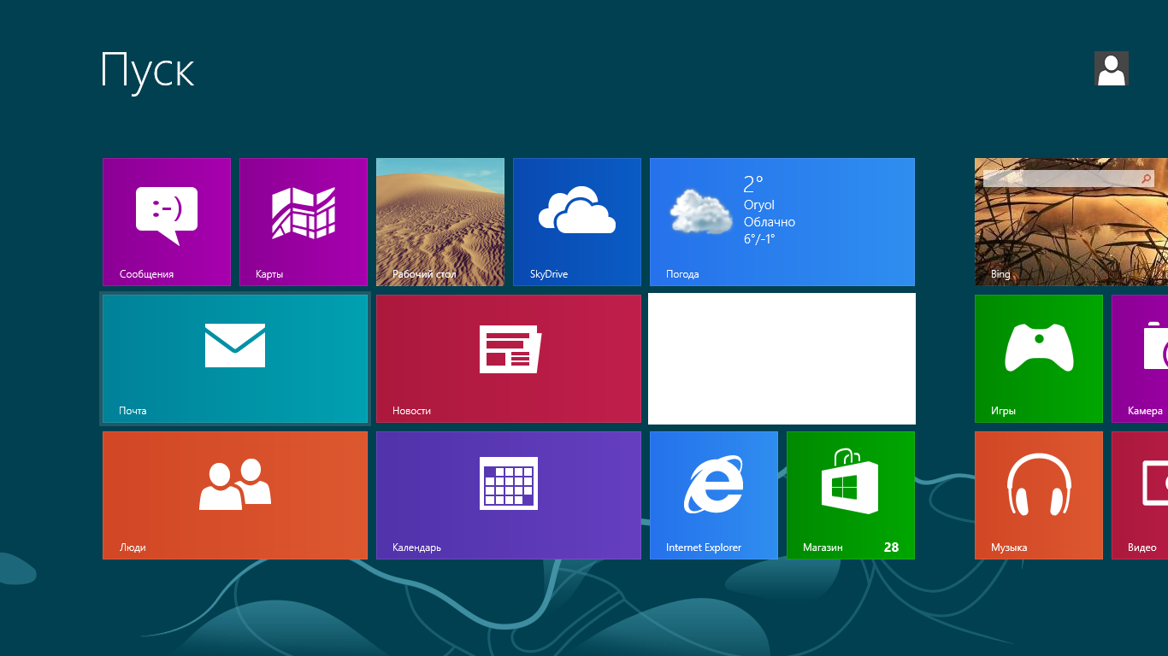Click the blank white tile
This screenshot has width=1168, height=656.
pyautogui.click(x=782, y=359)
